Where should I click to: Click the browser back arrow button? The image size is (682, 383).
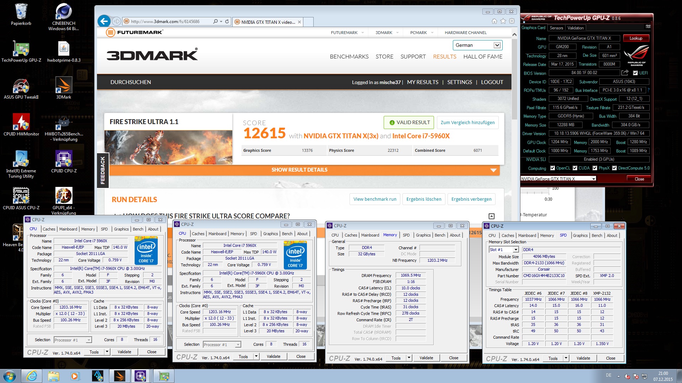point(104,21)
